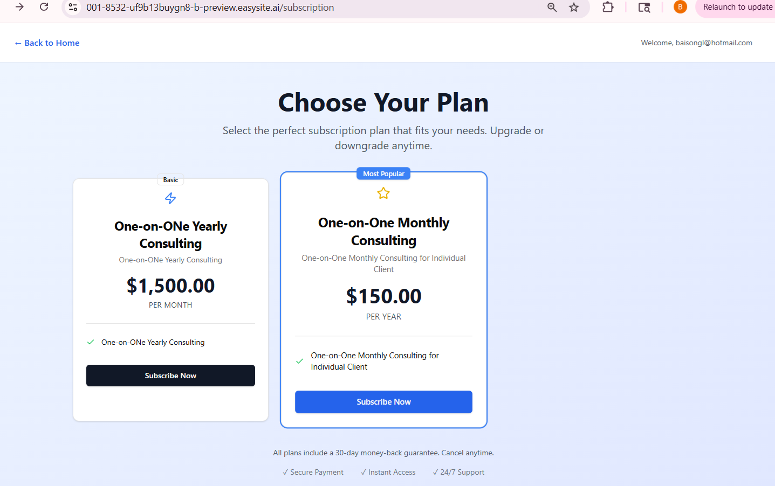Viewport: 775px width, 486px height.
Task: Click Relaunch to update button
Action: (737, 7)
